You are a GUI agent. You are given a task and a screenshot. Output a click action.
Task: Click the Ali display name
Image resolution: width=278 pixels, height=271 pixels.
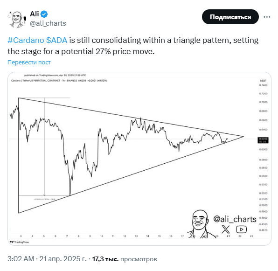(35, 14)
